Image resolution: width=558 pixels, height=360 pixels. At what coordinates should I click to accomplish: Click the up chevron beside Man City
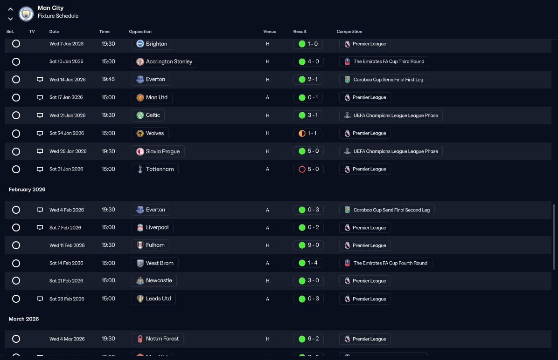coord(10,9)
